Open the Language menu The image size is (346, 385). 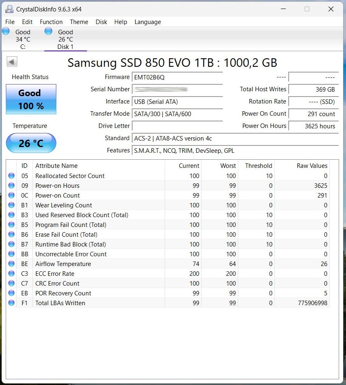tap(148, 22)
